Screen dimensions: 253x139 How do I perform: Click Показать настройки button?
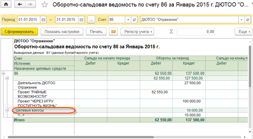pos(62,32)
